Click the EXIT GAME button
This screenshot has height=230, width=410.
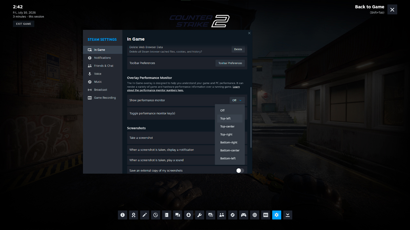[x=24, y=24]
